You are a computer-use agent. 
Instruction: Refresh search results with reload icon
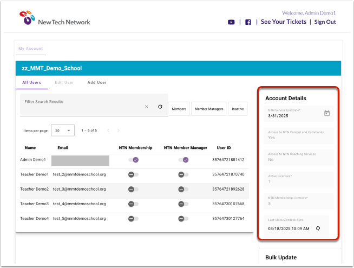coord(160,107)
